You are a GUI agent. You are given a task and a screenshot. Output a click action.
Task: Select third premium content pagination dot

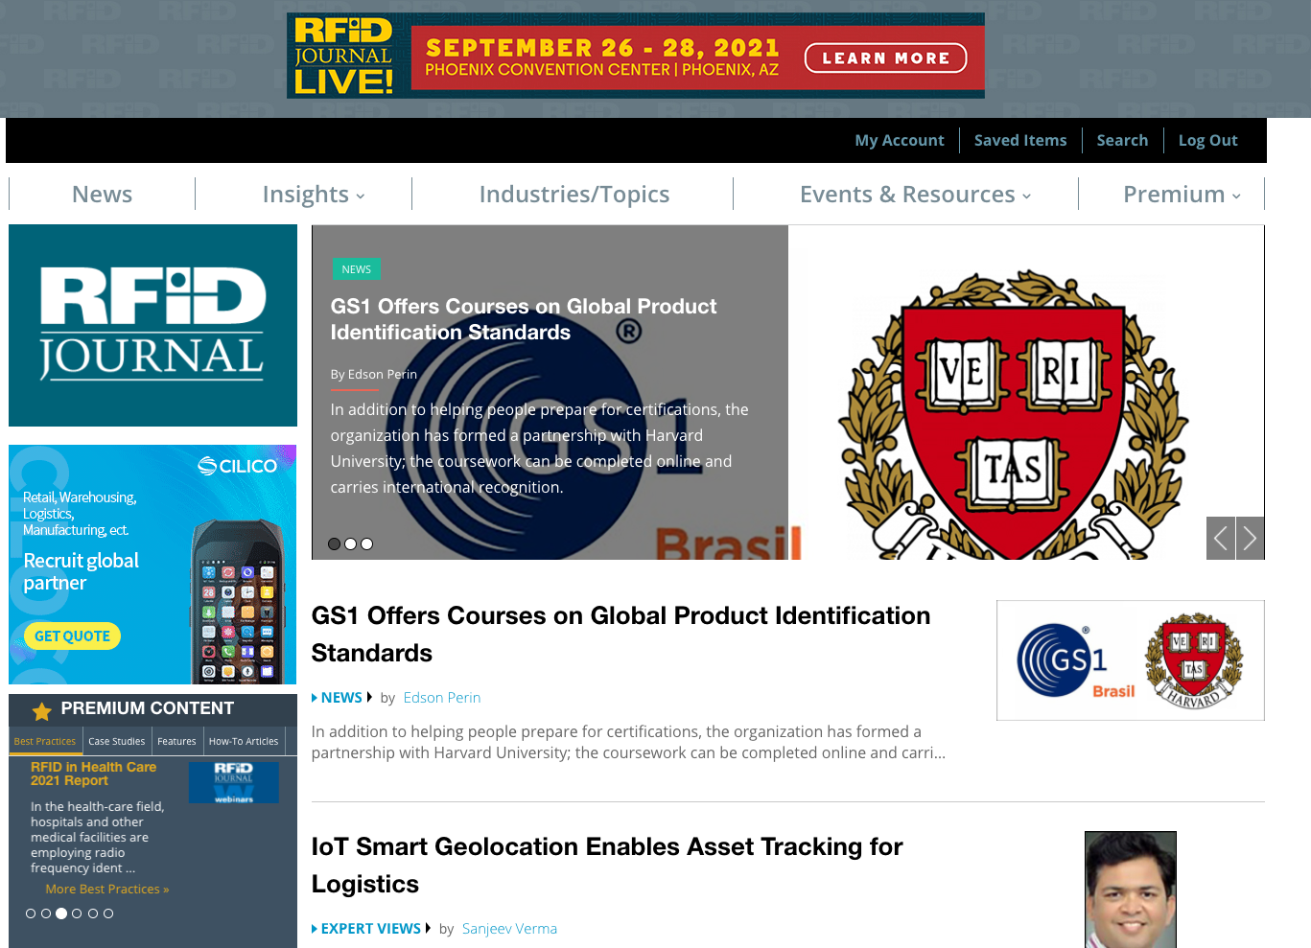point(61,913)
